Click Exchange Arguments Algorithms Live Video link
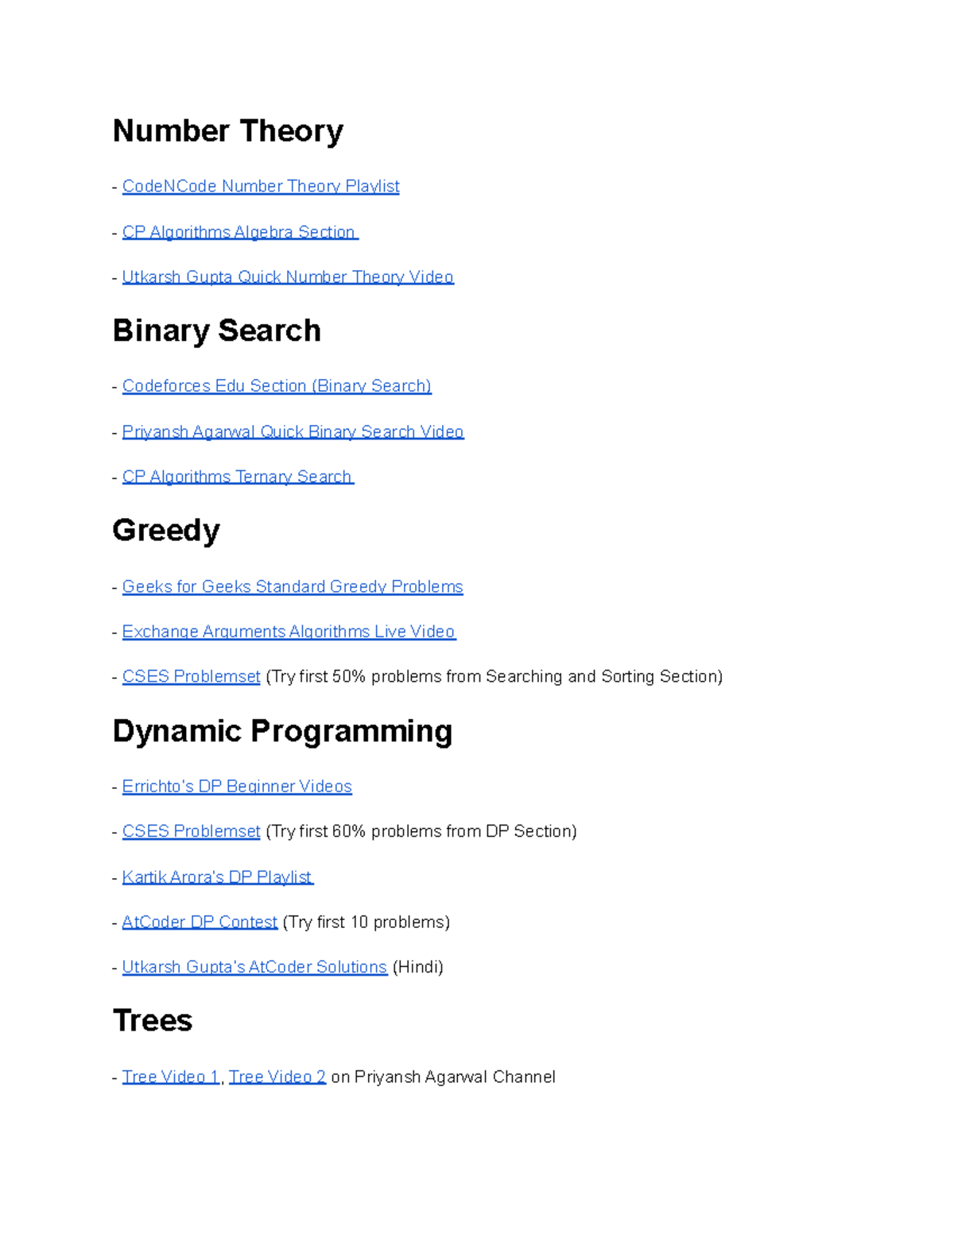The height and width of the screenshot is (1234, 954). (289, 631)
